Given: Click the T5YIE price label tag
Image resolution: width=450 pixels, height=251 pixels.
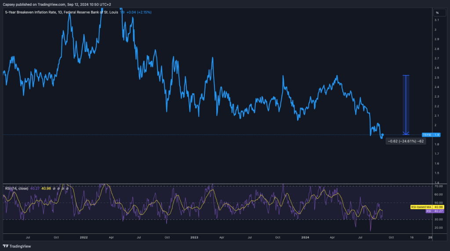Looking at the screenshot, I should pos(428,135).
